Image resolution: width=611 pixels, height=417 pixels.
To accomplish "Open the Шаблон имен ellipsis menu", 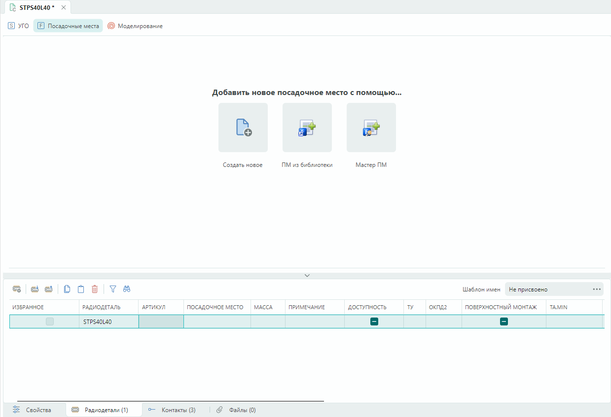I will pos(597,289).
